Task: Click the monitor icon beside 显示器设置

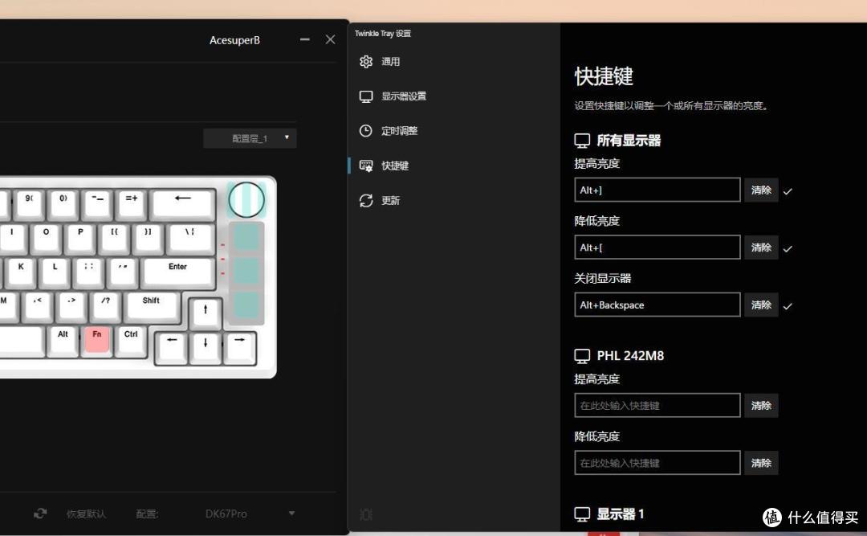Action: [365, 96]
